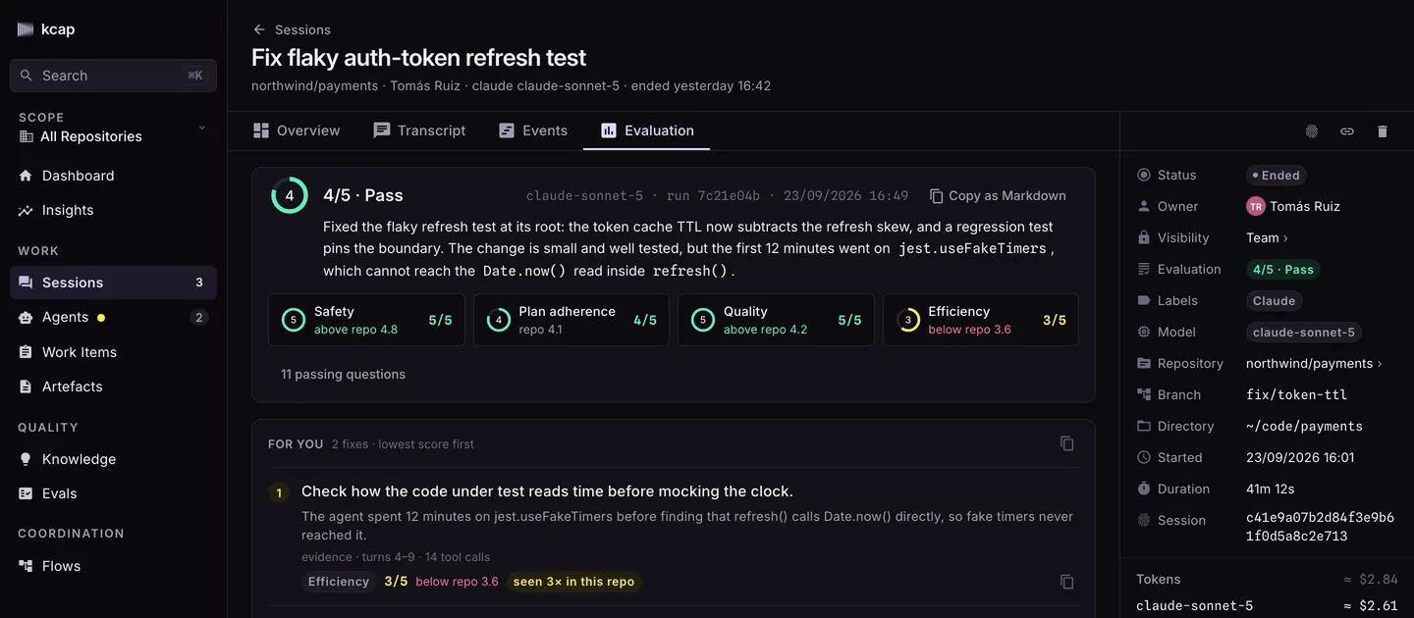Click the fix/token-ttl branch name
The image size is (1414, 618).
pyautogui.click(x=1296, y=394)
